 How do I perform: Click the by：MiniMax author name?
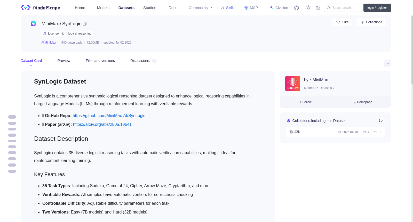[316, 80]
